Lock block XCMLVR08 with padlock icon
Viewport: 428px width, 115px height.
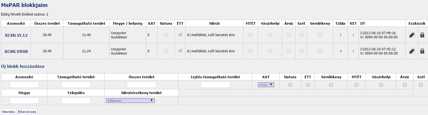422,51
